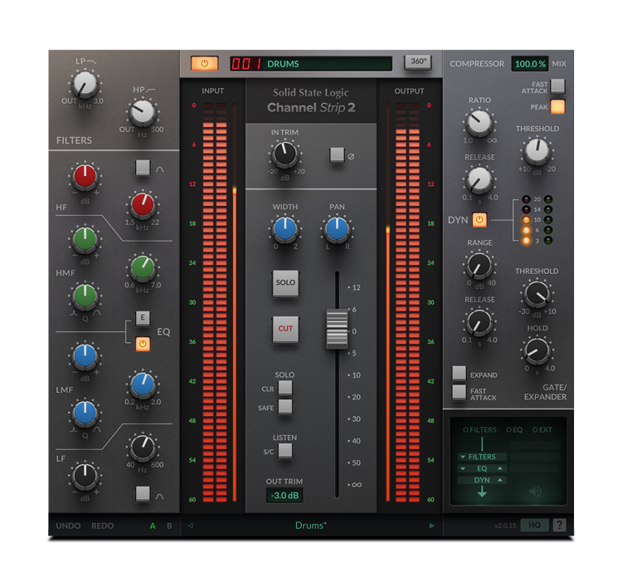Click the compressor THRESHOLD knob
The image size is (622, 587).
click(537, 151)
